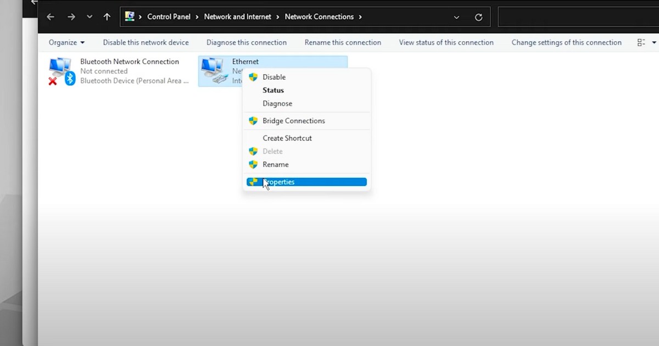Click the Refresh button in address bar
Screen dimensions: 659x346
478,17
